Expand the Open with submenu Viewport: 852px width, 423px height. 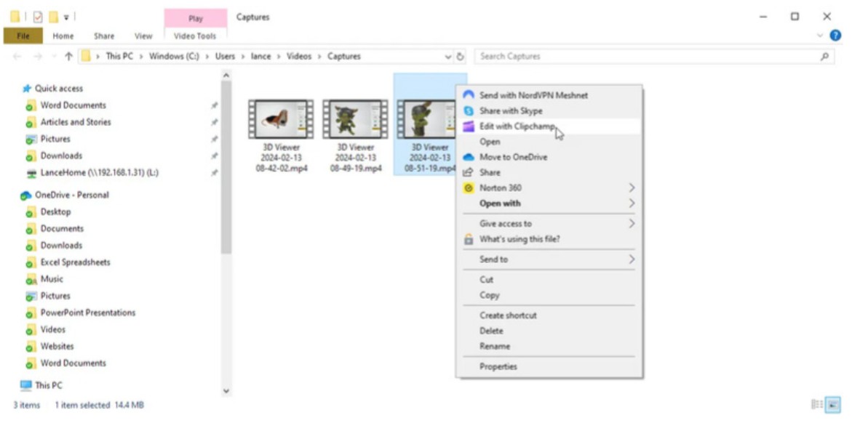(631, 204)
